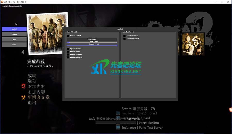This screenshot has height=134, width=232.
Task: Click the server icon next to FragZone
Action: pos(118,113)
